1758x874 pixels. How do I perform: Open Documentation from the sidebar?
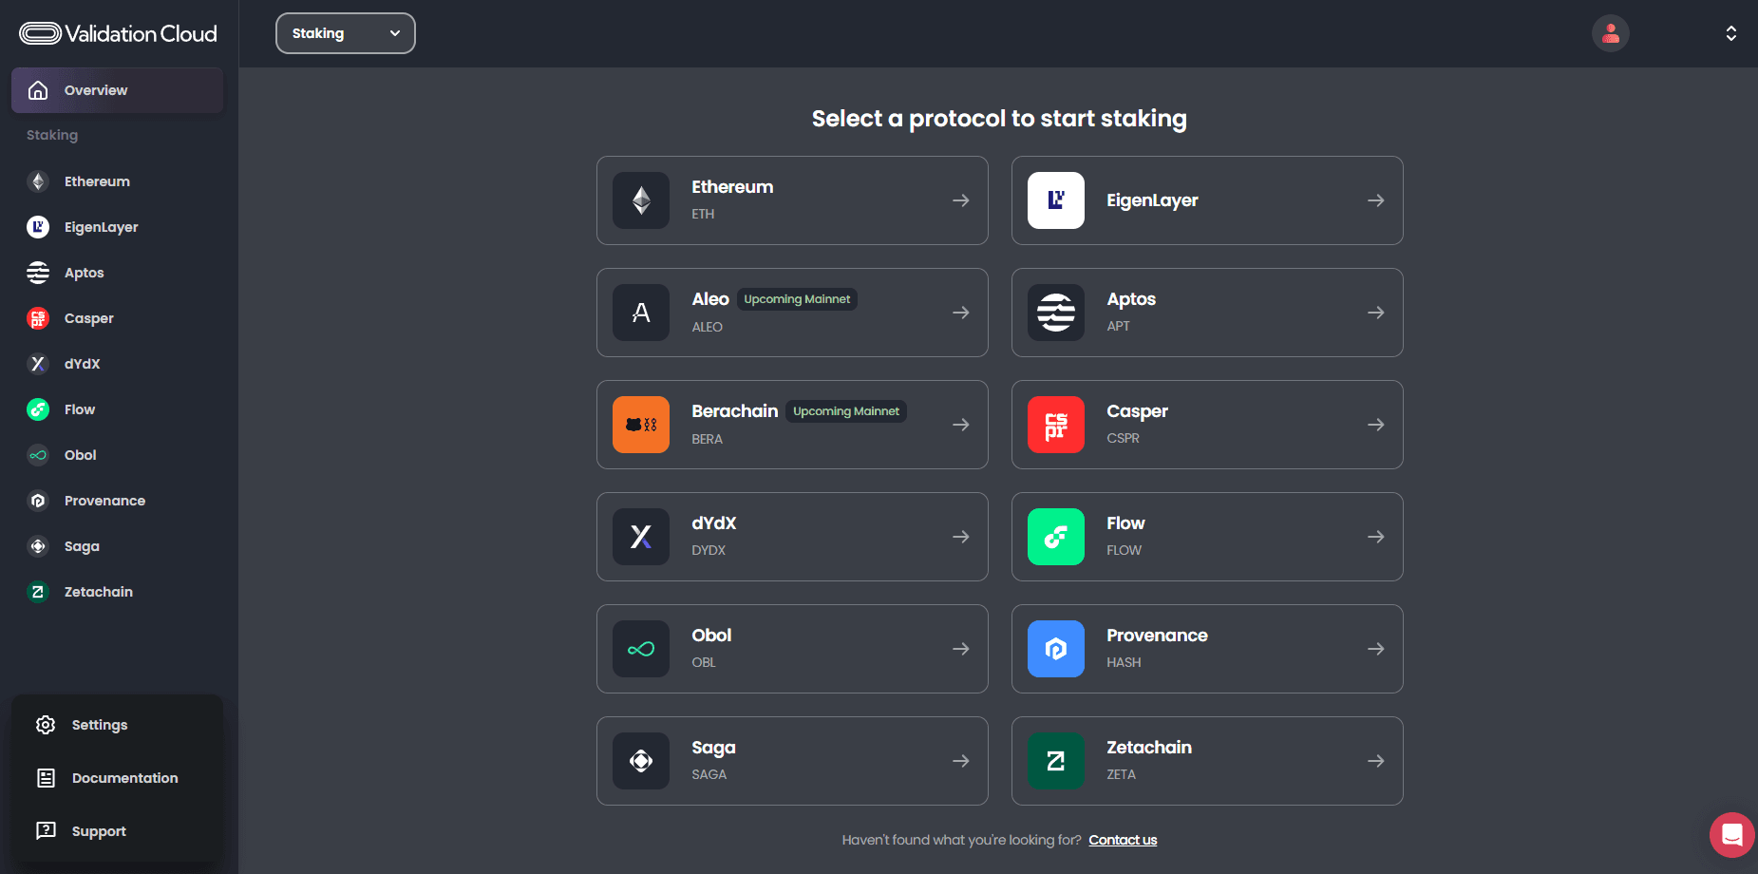(x=124, y=778)
